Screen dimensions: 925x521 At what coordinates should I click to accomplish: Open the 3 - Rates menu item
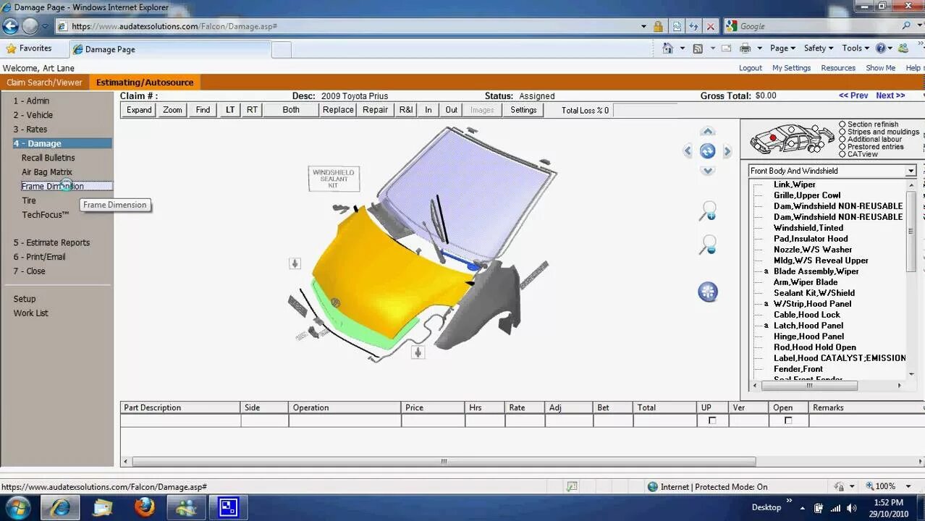(30, 130)
